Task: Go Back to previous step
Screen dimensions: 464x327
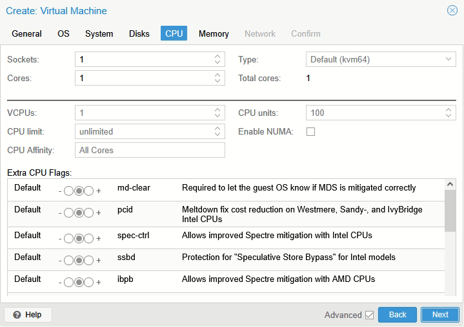Action: pos(398,315)
